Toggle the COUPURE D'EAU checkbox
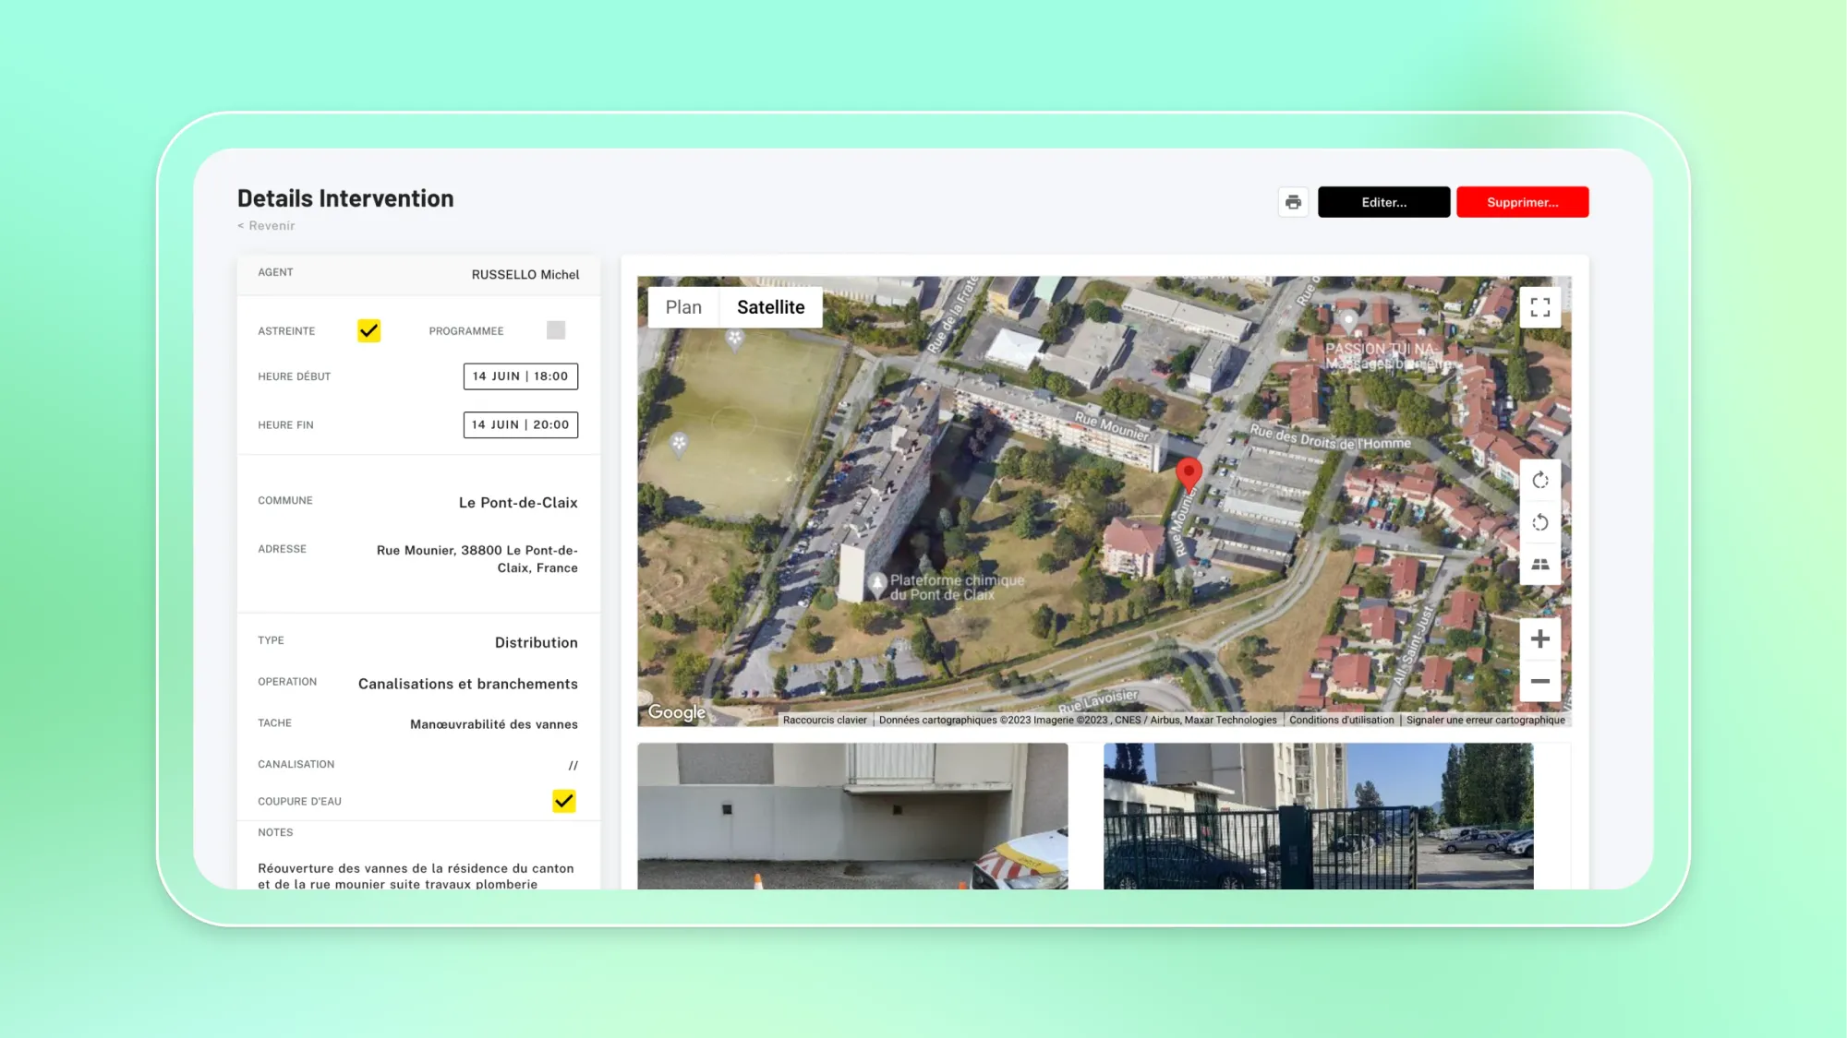This screenshot has width=1847, height=1038. click(564, 801)
